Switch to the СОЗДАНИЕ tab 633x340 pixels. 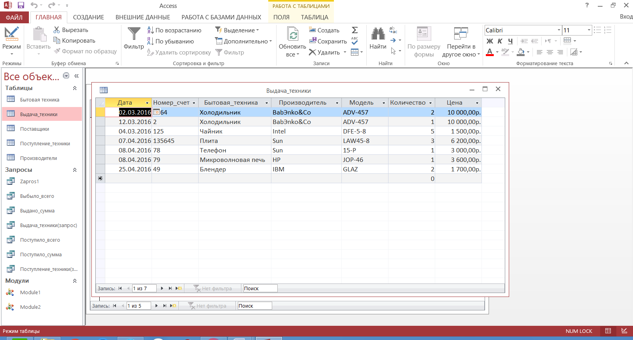(89, 17)
